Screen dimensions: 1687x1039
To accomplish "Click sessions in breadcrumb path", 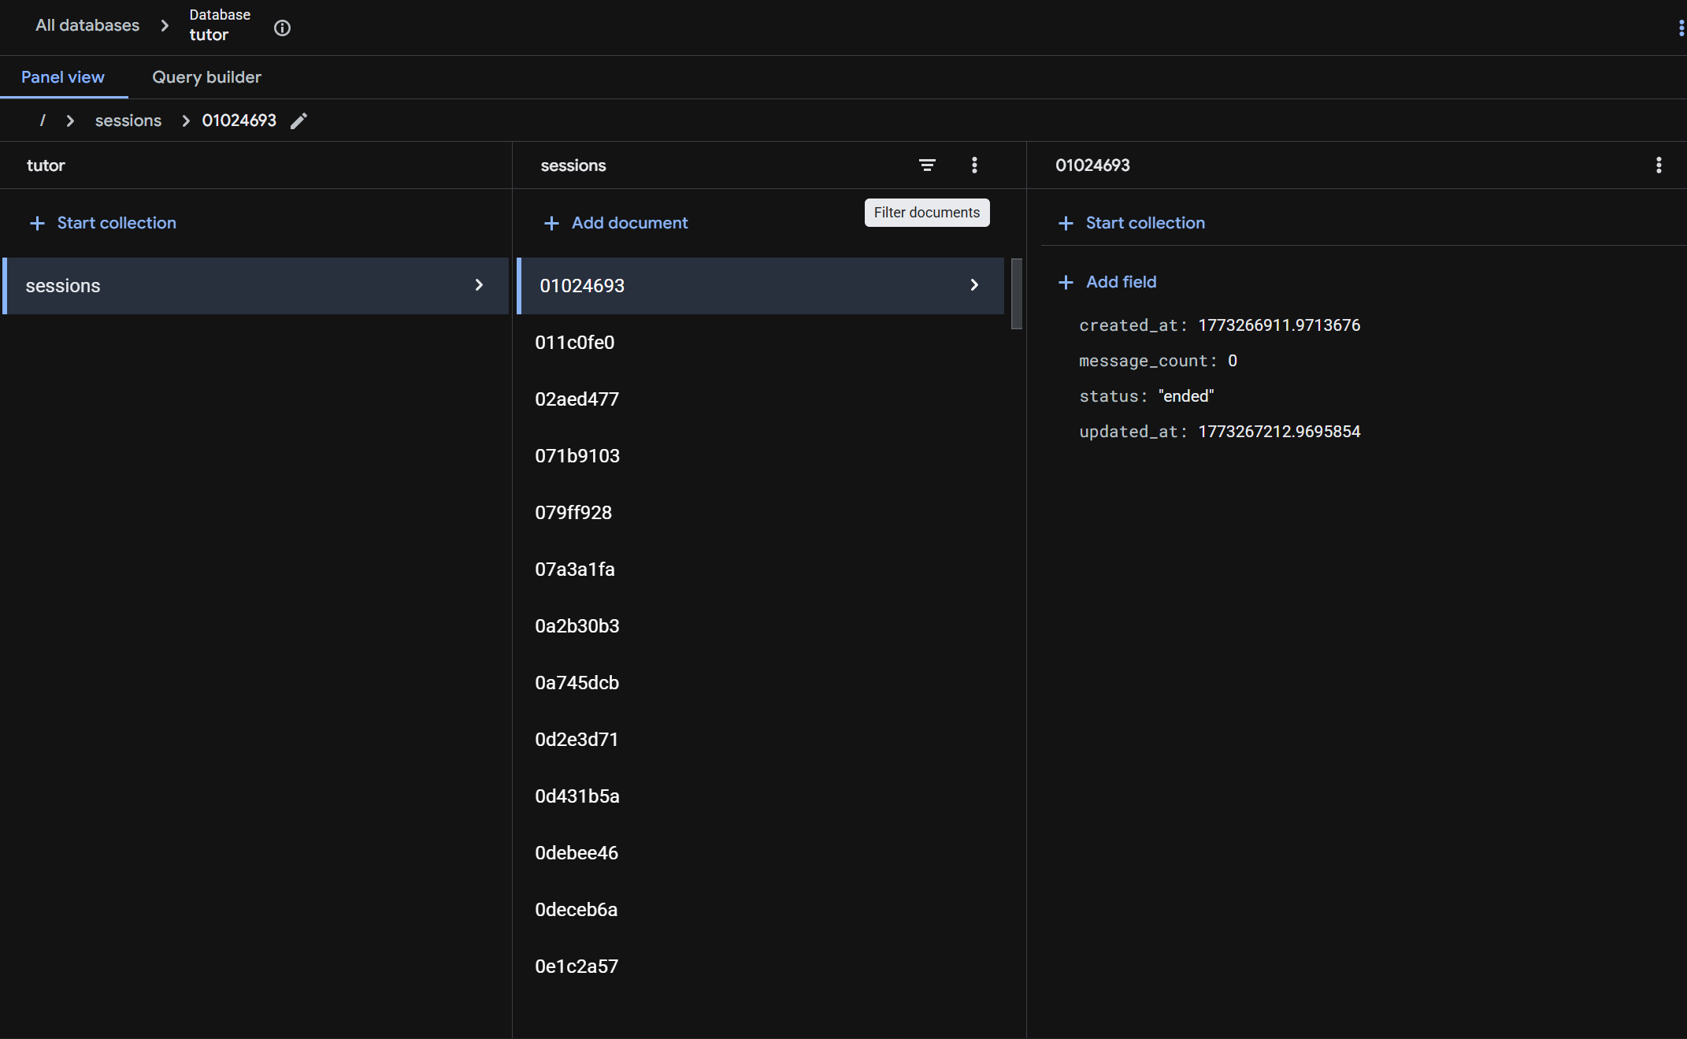I will [x=128, y=121].
